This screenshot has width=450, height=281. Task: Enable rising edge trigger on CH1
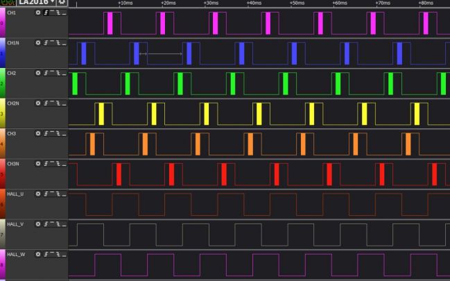click(x=46, y=12)
